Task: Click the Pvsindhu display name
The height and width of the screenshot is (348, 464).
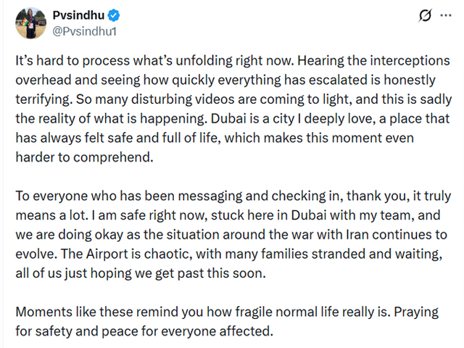Action: coord(78,14)
